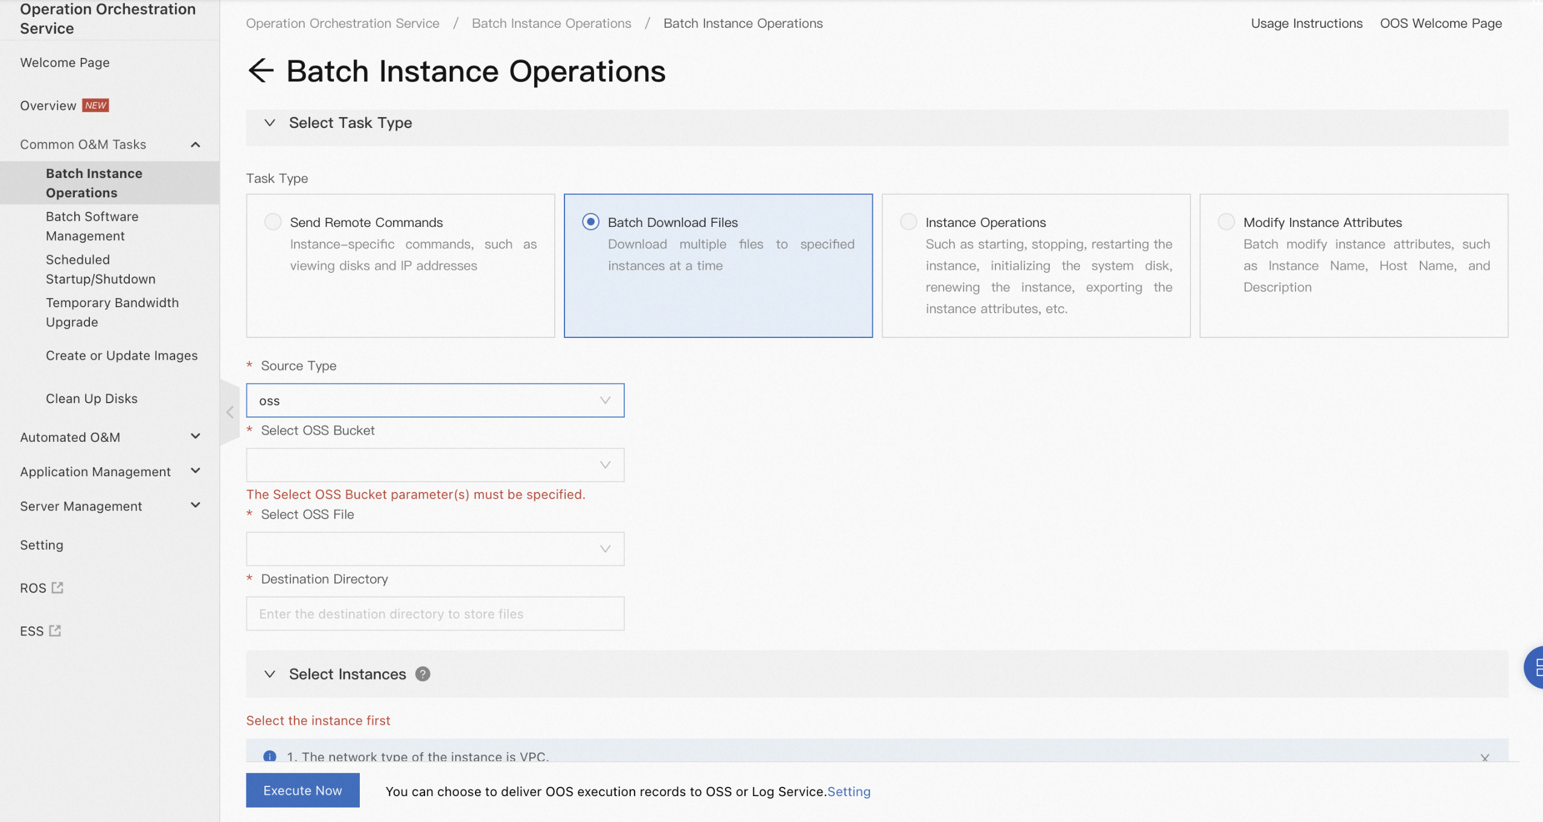Image resolution: width=1543 pixels, height=822 pixels.
Task: Open the Select OSS File dropdown
Action: [435, 549]
